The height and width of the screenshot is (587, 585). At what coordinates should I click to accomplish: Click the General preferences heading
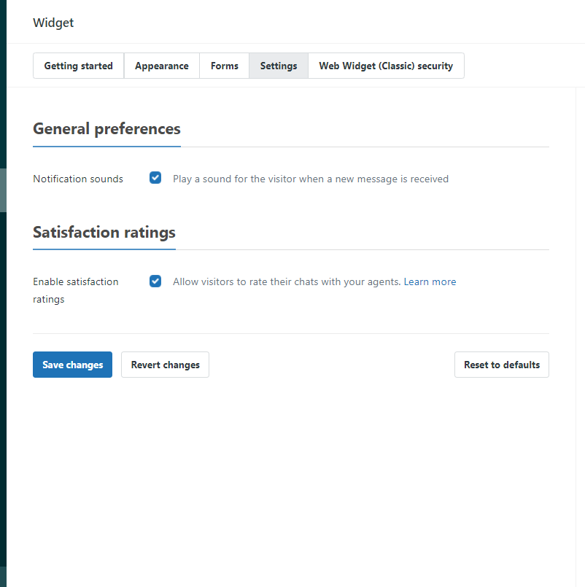[x=106, y=129]
